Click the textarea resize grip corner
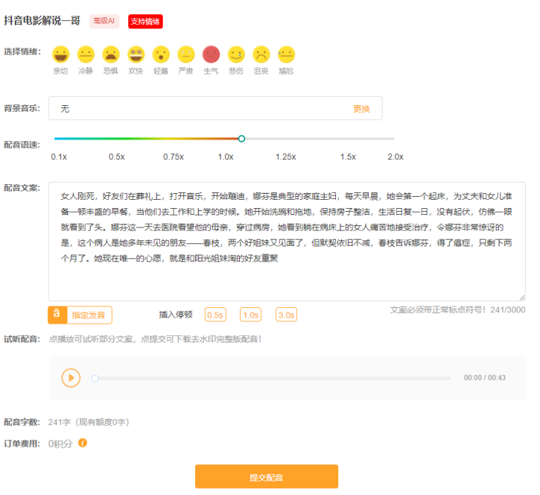The image size is (540, 495). click(x=522, y=297)
